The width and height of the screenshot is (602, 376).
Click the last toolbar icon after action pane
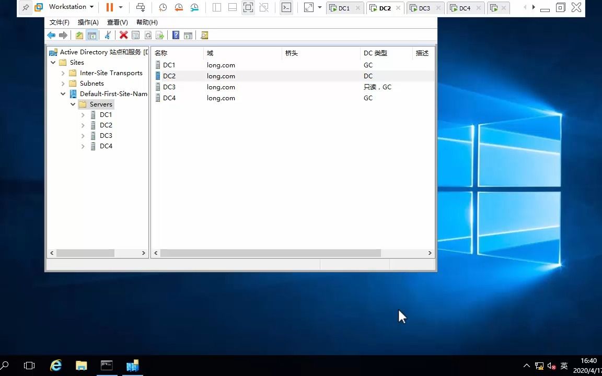point(204,36)
